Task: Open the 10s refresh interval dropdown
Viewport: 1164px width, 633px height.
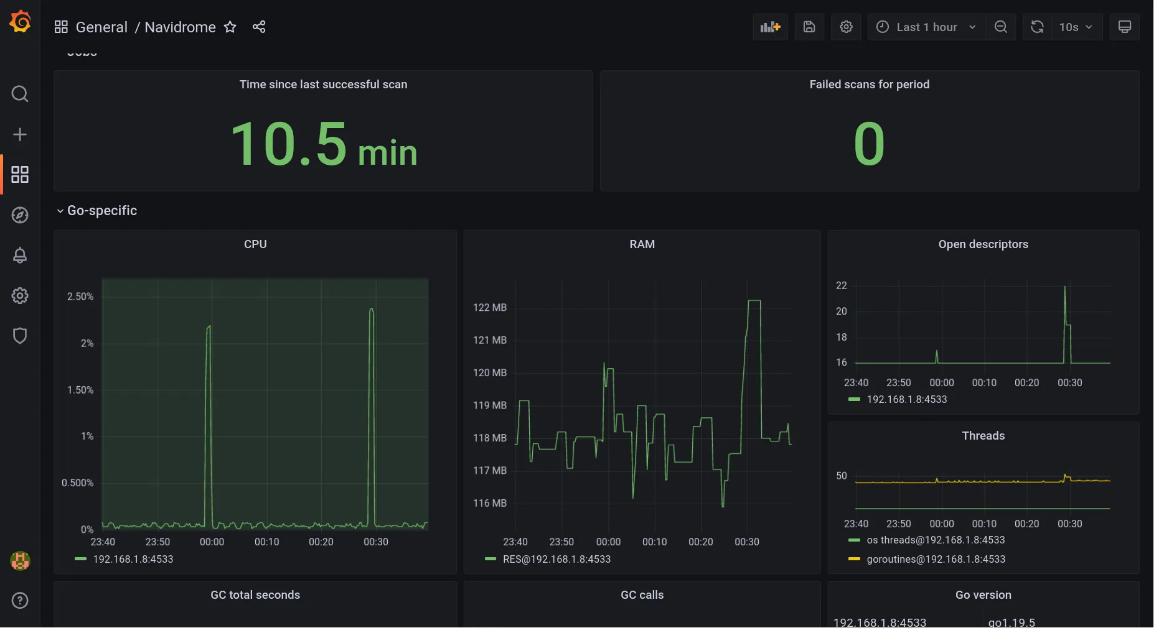Action: 1076,27
